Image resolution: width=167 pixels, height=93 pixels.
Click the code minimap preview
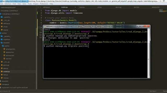[163, 11]
